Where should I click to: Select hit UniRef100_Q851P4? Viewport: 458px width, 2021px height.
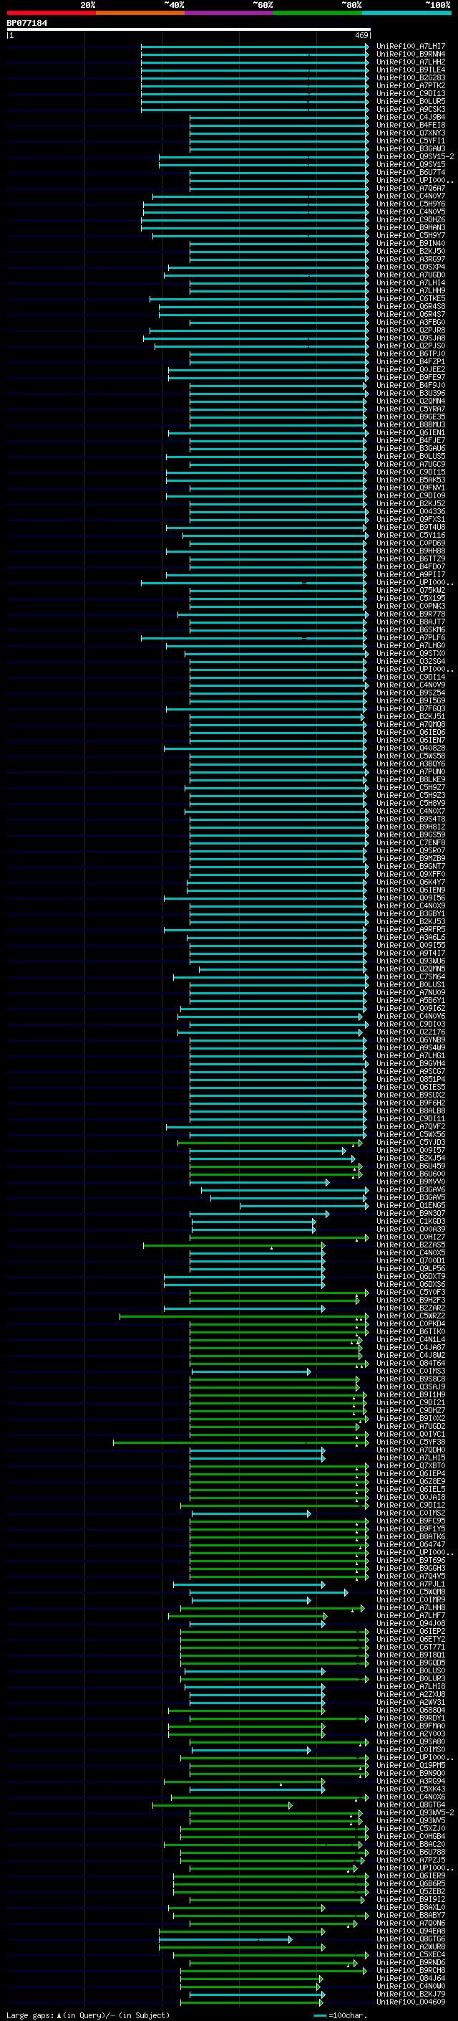coord(410,1080)
